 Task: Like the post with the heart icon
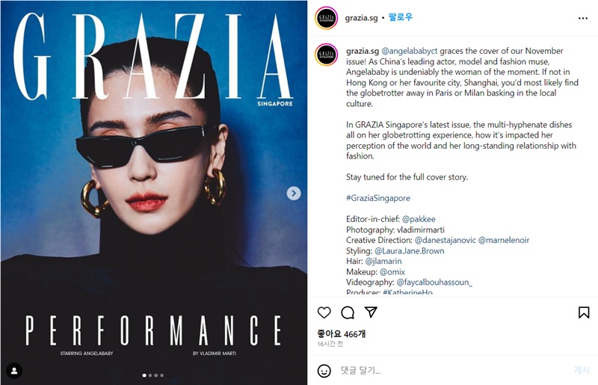pos(324,312)
